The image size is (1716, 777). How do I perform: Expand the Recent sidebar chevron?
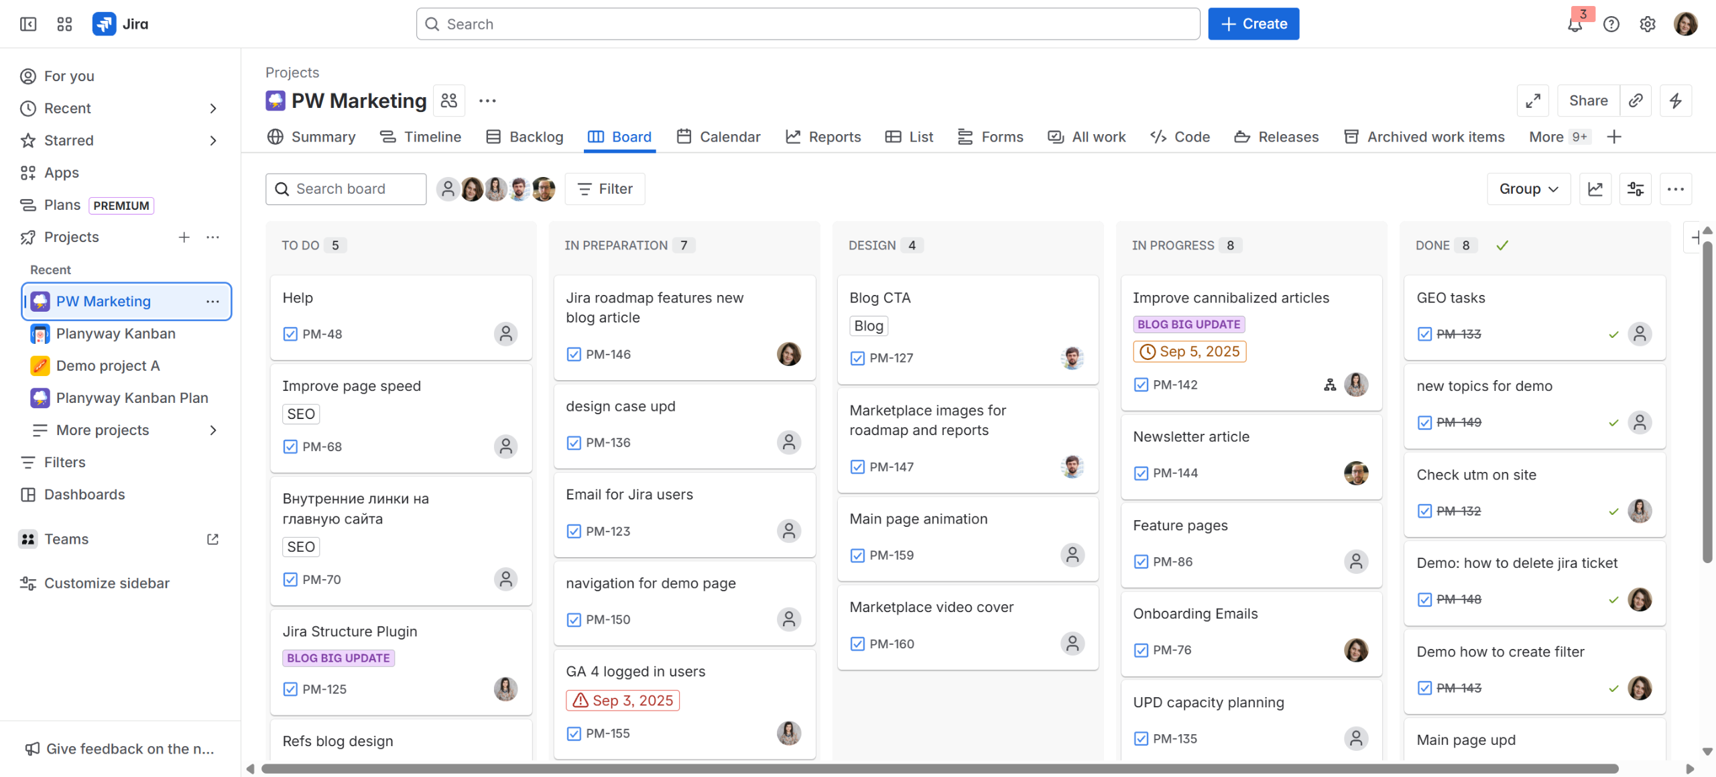pos(213,109)
